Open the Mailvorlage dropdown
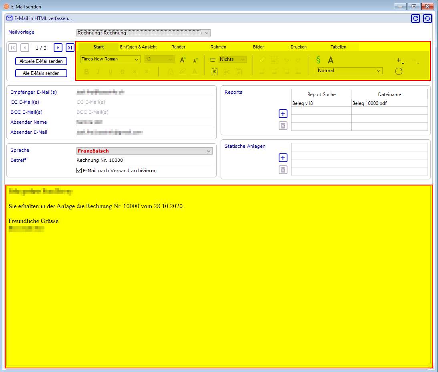 click(x=206, y=33)
